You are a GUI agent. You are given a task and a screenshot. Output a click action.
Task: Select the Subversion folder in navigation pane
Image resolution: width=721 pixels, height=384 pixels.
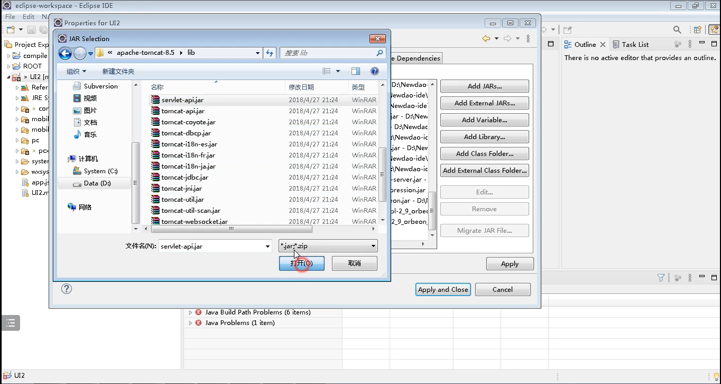101,86
